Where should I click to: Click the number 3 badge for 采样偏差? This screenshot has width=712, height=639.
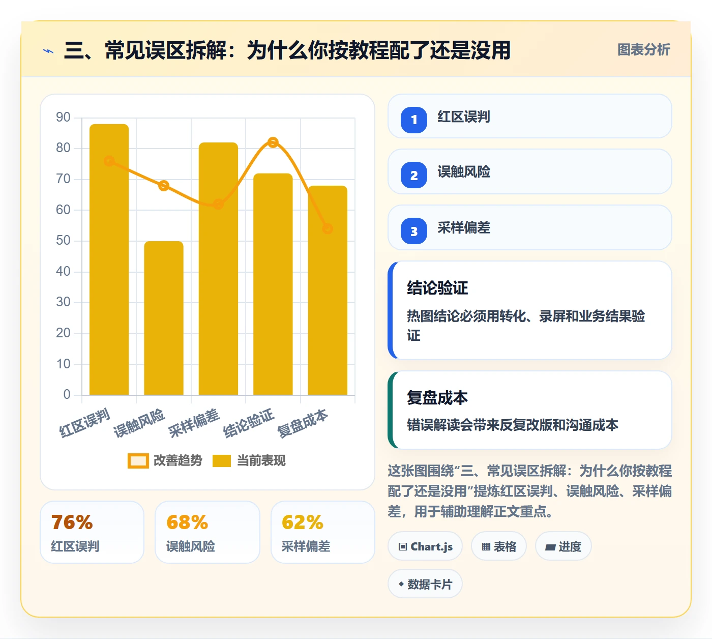[414, 231]
